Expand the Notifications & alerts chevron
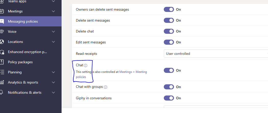Image resolution: width=268 pixels, height=113 pixels. [53, 93]
